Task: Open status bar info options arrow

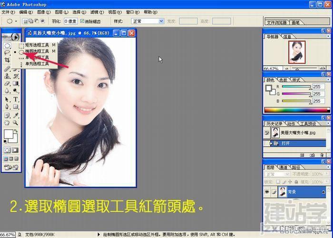Action: pos(98,235)
